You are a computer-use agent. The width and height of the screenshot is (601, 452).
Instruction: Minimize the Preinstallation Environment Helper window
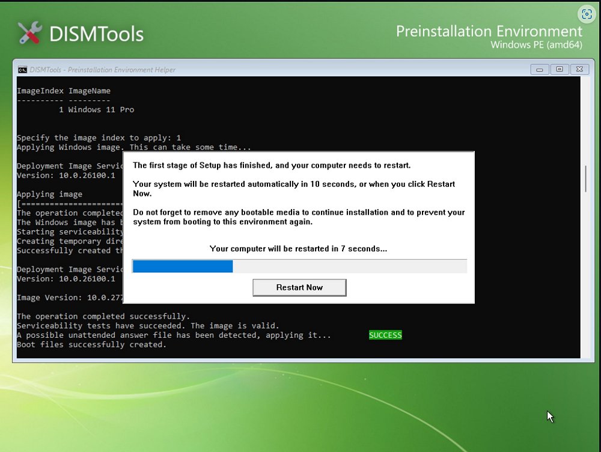click(x=539, y=69)
